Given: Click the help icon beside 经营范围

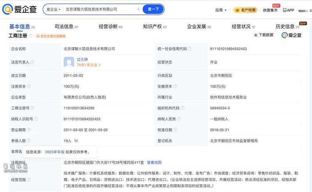Looking at the screenshot, I should pos(29,180).
